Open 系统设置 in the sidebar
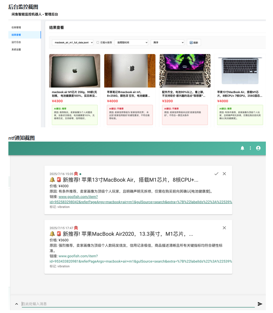 pos(16,50)
